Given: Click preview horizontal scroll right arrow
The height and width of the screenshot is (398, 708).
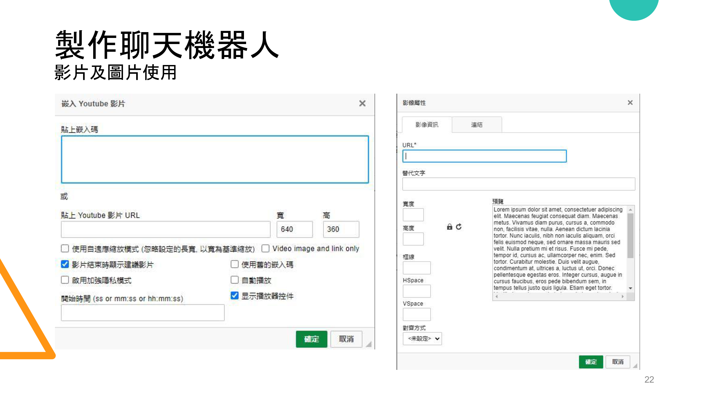Looking at the screenshot, I should tap(623, 297).
